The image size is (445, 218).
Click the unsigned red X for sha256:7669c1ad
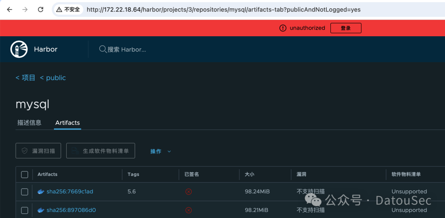click(188, 192)
